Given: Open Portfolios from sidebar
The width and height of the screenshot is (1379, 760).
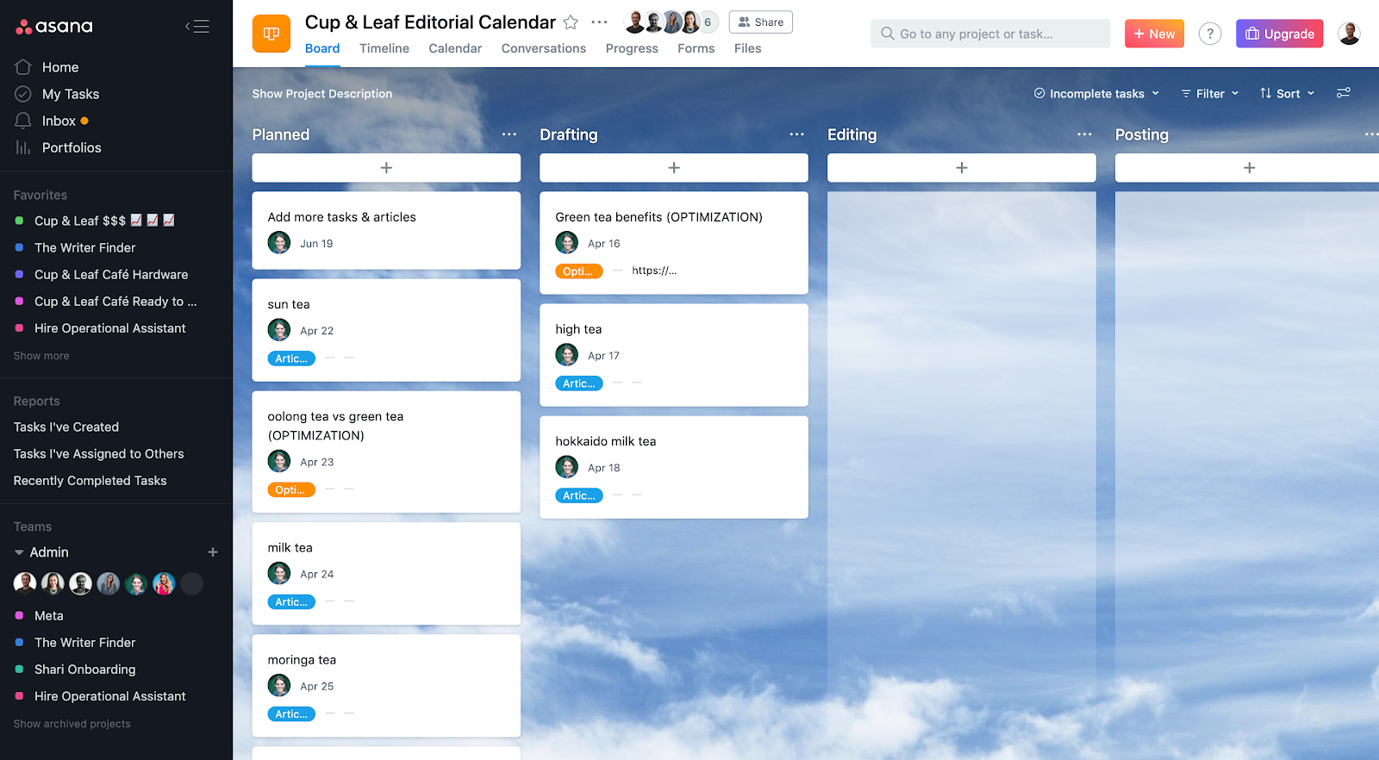Looking at the screenshot, I should (x=71, y=147).
